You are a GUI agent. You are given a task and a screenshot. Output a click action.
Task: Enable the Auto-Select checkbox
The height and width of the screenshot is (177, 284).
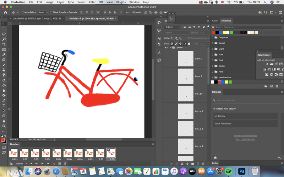pos(23,12)
